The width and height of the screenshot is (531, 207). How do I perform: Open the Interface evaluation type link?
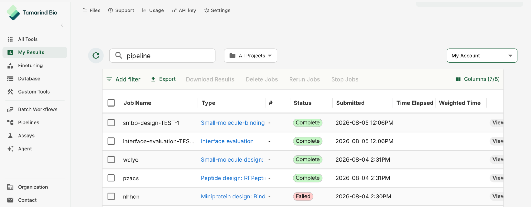click(x=227, y=141)
